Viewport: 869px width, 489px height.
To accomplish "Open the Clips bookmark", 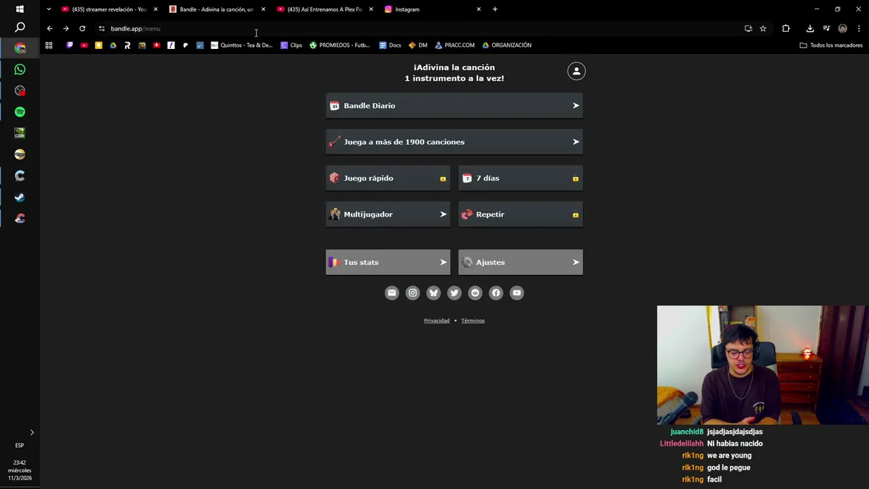I will click(291, 46).
